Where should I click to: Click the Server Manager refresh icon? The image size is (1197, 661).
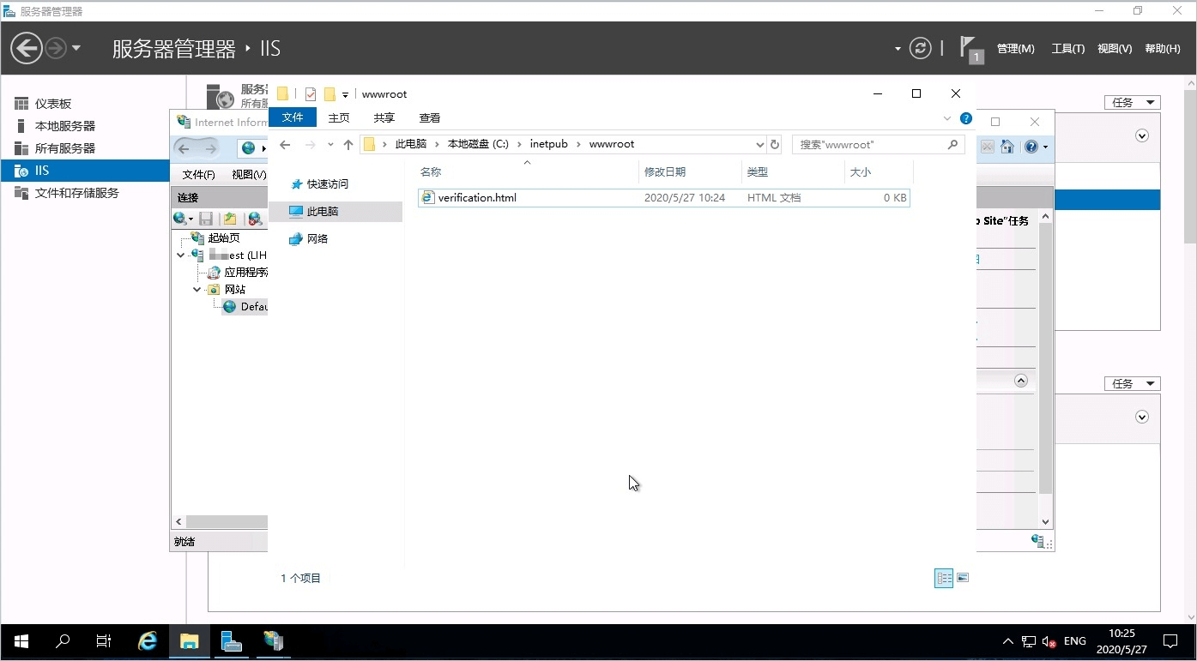(920, 48)
